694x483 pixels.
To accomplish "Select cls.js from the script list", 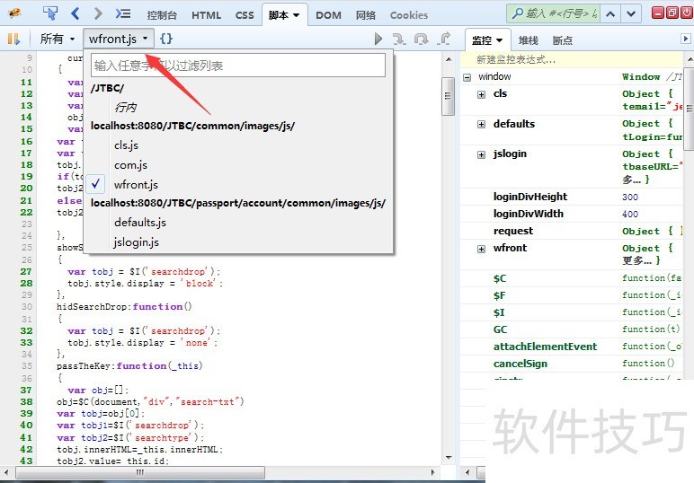I will 126,145.
